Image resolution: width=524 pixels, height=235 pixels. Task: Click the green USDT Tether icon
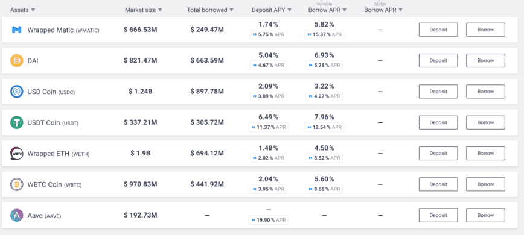click(17, 123)
